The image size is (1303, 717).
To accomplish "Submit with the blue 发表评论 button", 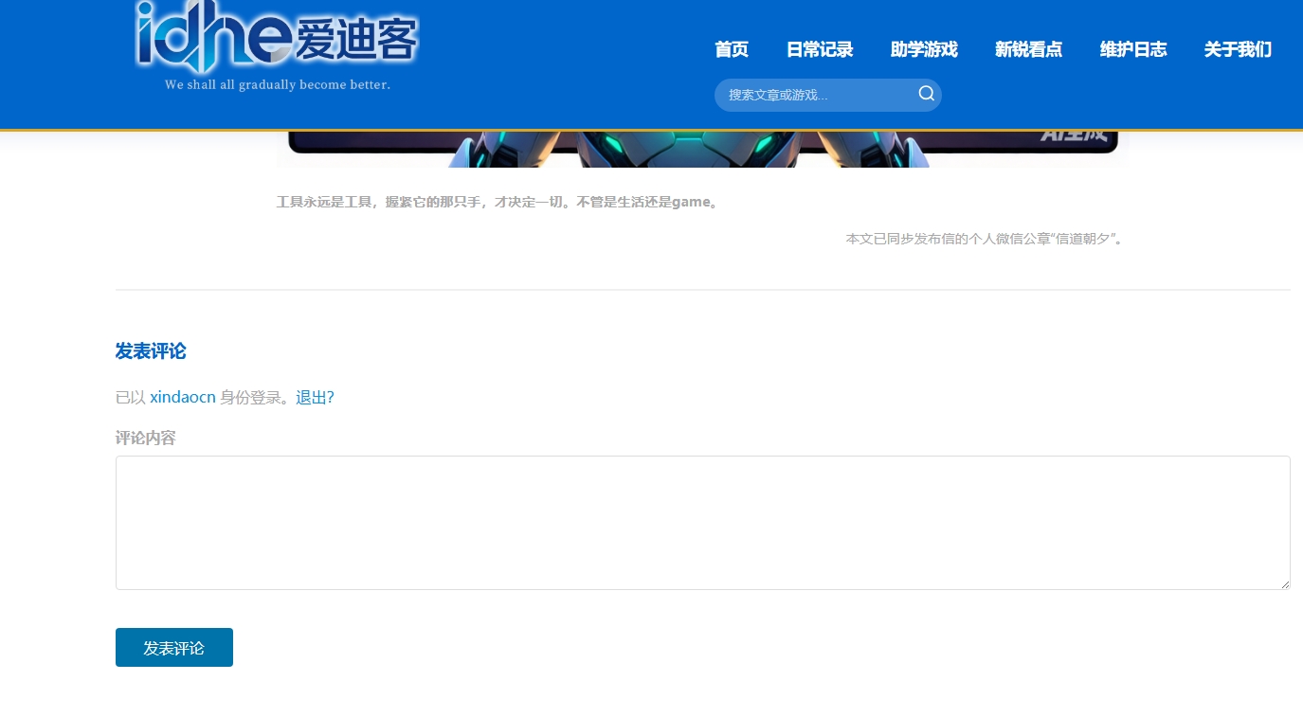I will tap(174, 648).
